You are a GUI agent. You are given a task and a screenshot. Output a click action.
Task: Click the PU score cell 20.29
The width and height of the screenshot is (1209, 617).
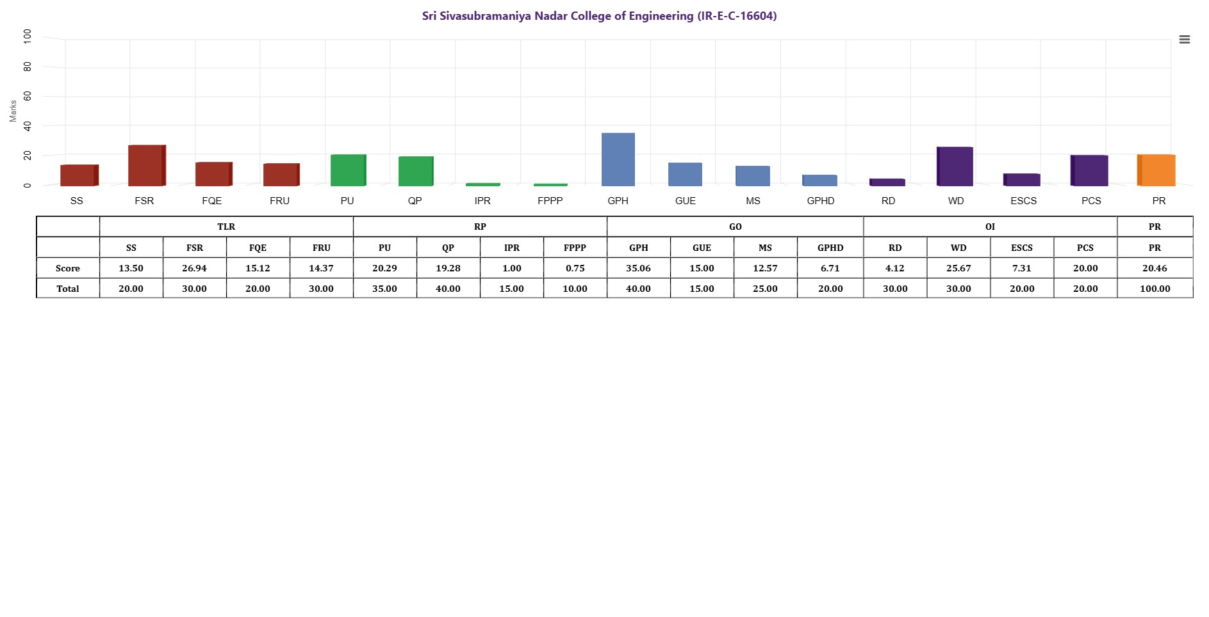385,268
